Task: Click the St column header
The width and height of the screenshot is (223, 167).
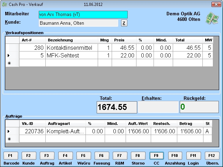Action: point(208,124)
